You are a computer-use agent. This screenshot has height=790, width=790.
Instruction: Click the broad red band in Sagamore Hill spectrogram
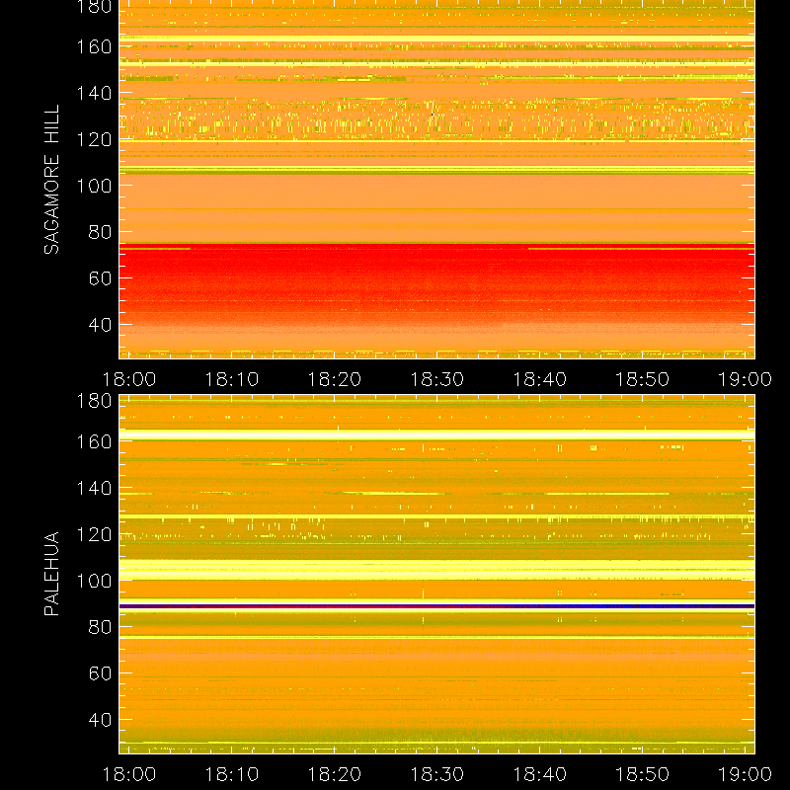(x=436, y=282)
